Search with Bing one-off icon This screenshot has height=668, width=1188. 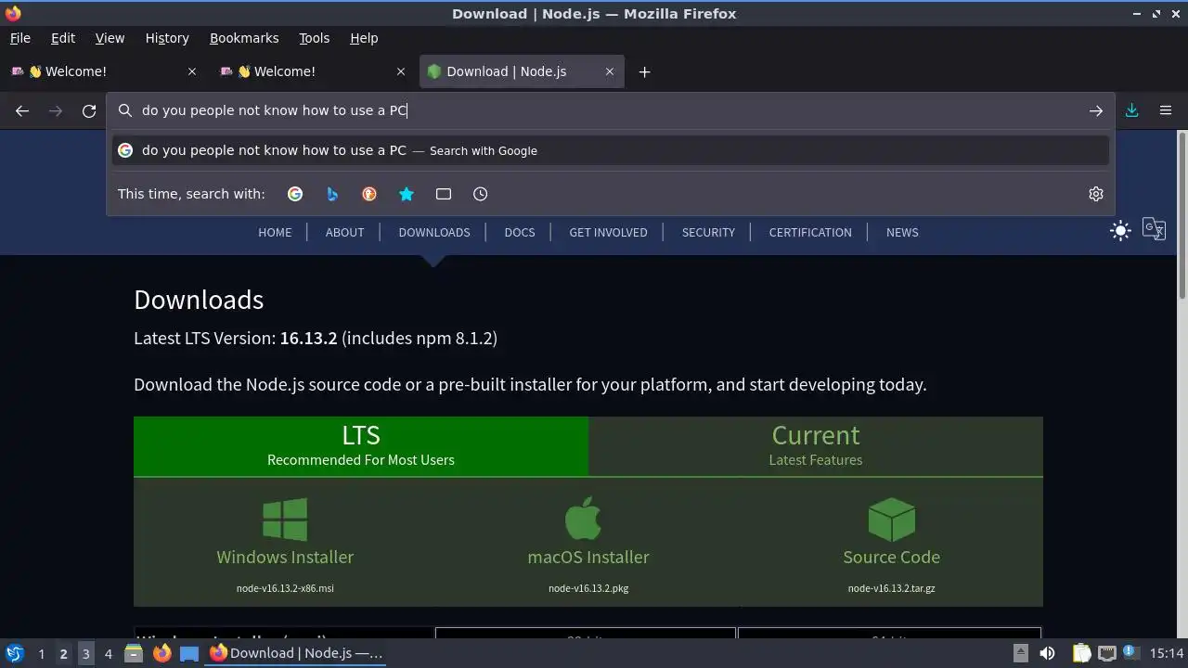(x=332, y=194)
